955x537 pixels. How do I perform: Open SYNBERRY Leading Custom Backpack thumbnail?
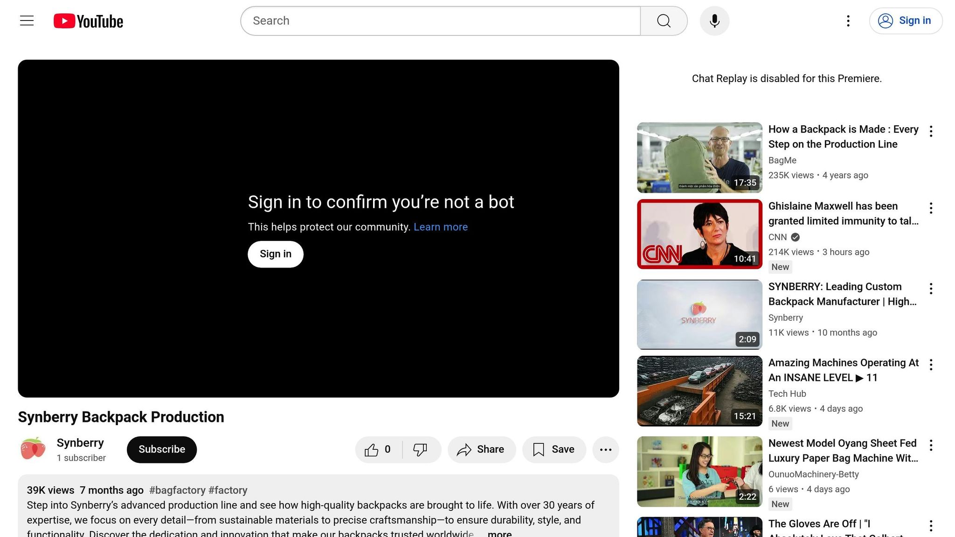pyautogui.click(x=699, y=315)
